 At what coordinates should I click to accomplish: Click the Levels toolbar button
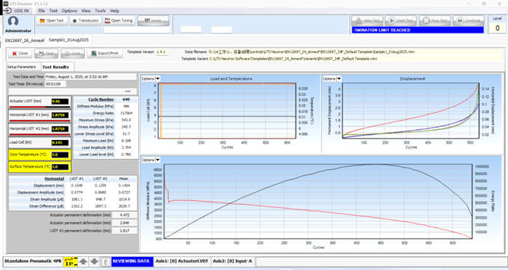(154, 20)
